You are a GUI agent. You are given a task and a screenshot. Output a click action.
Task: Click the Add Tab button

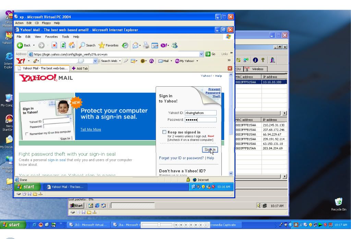click(x=80, y=68)
